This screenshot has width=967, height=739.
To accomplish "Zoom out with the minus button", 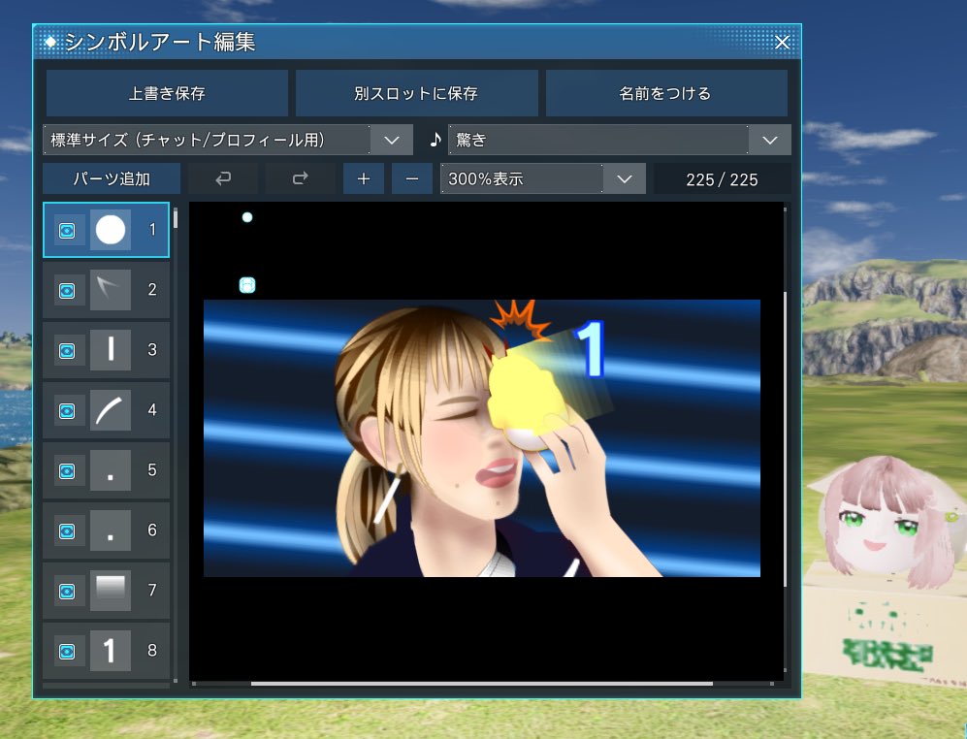I will point(412,178).
